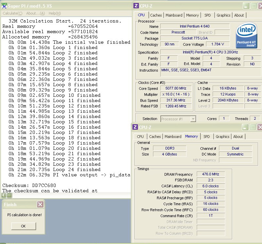Open Memory tab in top CPU-Z window
The height and width of the screenshot is (244, 262).
[192, 15]
